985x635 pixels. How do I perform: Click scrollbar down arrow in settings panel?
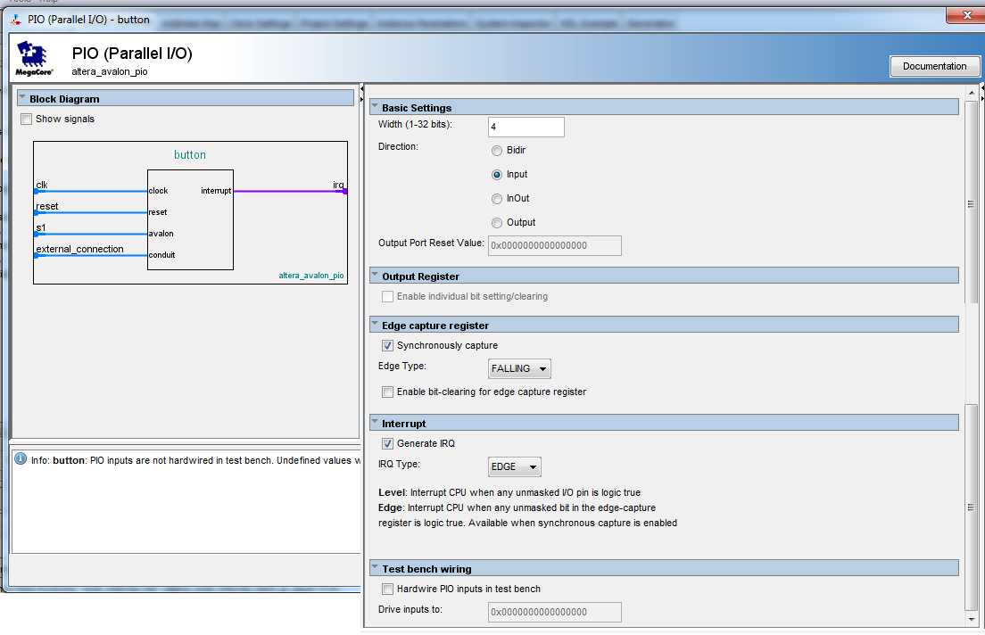click(x=972, y=620)
